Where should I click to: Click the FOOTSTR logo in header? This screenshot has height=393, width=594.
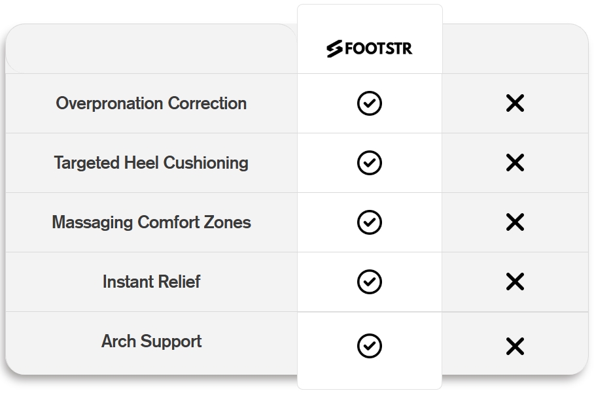click(370, 48)
